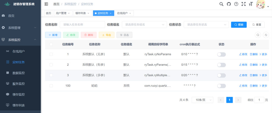
Task: Check the checkbox for task number 100
Action: tap(51, 86)
